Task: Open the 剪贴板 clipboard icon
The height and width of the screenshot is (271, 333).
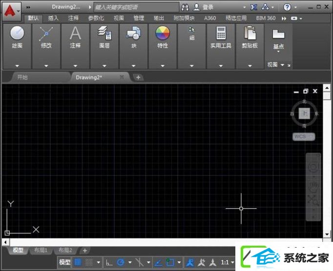Action: click(250, 33)
